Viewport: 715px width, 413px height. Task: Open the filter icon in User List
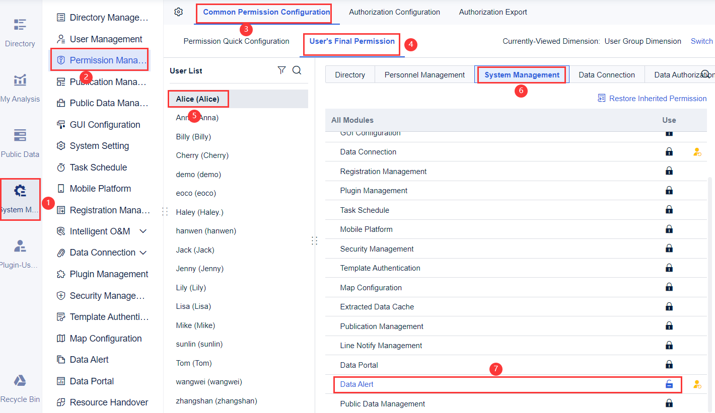[281, 70]
